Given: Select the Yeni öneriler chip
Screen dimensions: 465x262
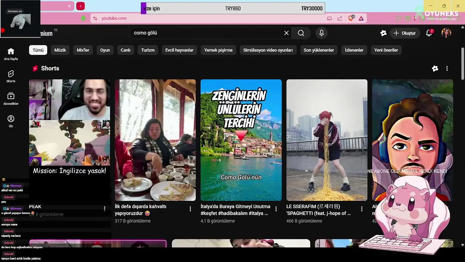Looking at the screenshot, I should click(x=386, y=50).
